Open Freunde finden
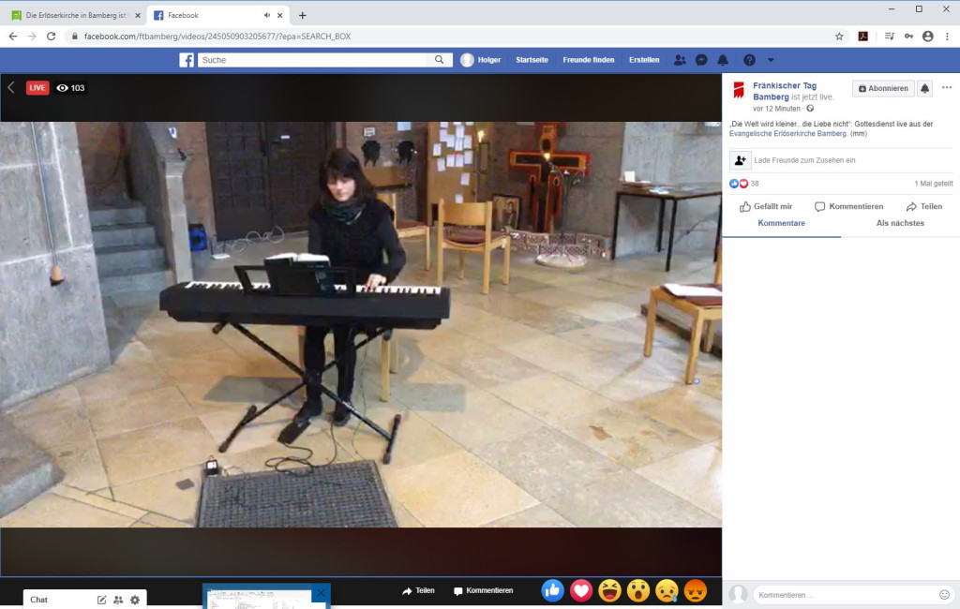Viewport: 960px width, 609px height. [589, 60]
